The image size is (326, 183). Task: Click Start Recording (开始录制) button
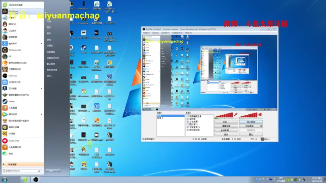tap(249, 126)
